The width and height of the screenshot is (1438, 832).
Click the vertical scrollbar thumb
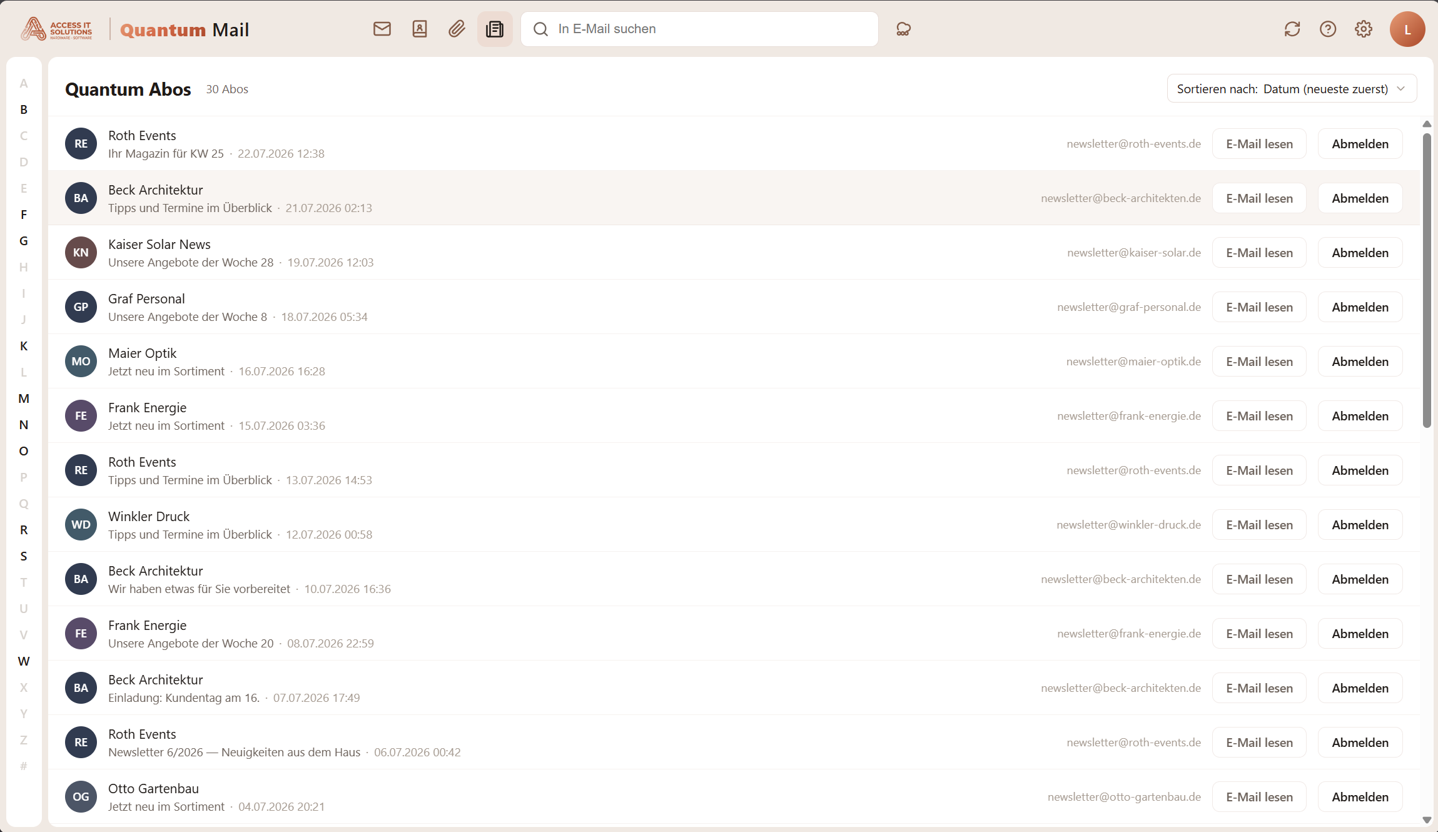click(1427, 280)
